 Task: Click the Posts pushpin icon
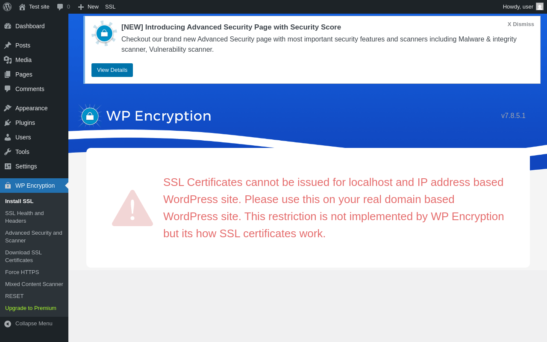tap(8, 45)
